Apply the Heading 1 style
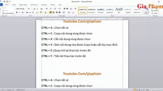Viewport: 163px width, 91px height. (x=101, y=11)
